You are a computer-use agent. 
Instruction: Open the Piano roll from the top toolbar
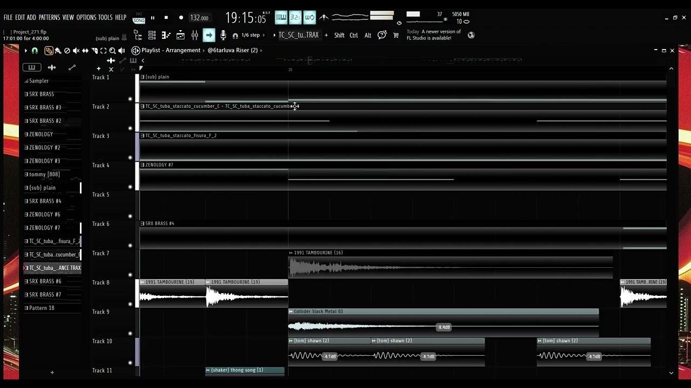coord(166,35)
